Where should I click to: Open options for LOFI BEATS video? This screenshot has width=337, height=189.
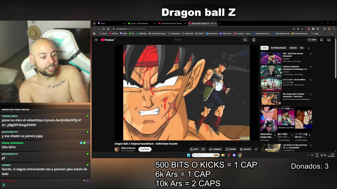[x=311, y=145]
